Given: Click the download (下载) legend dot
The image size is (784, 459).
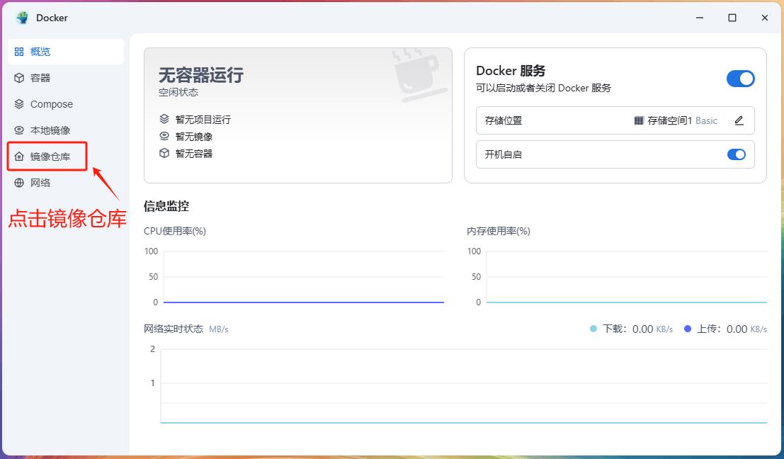Looking at the screenshot, I should pos(593,329).
